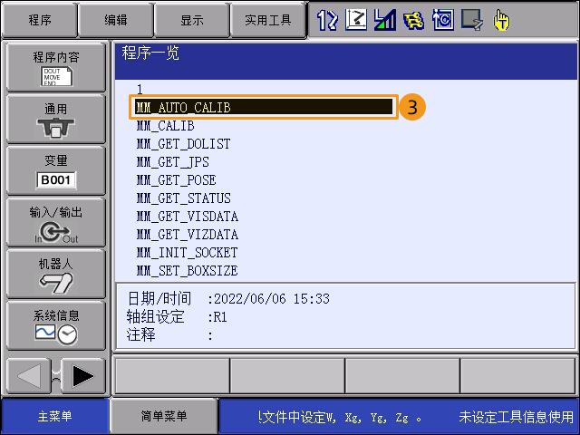The height and width of the screenshot is (435, 580).
Task: Click the yellow hand teach mode icon
Action: pos(501,20)
